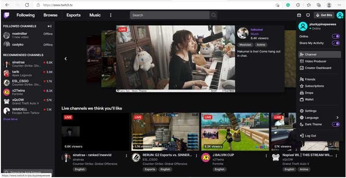Screen dimensions: 346x178
Task: Select the Esports tag under ESL_CSGO stream
Action: [150, 170]
